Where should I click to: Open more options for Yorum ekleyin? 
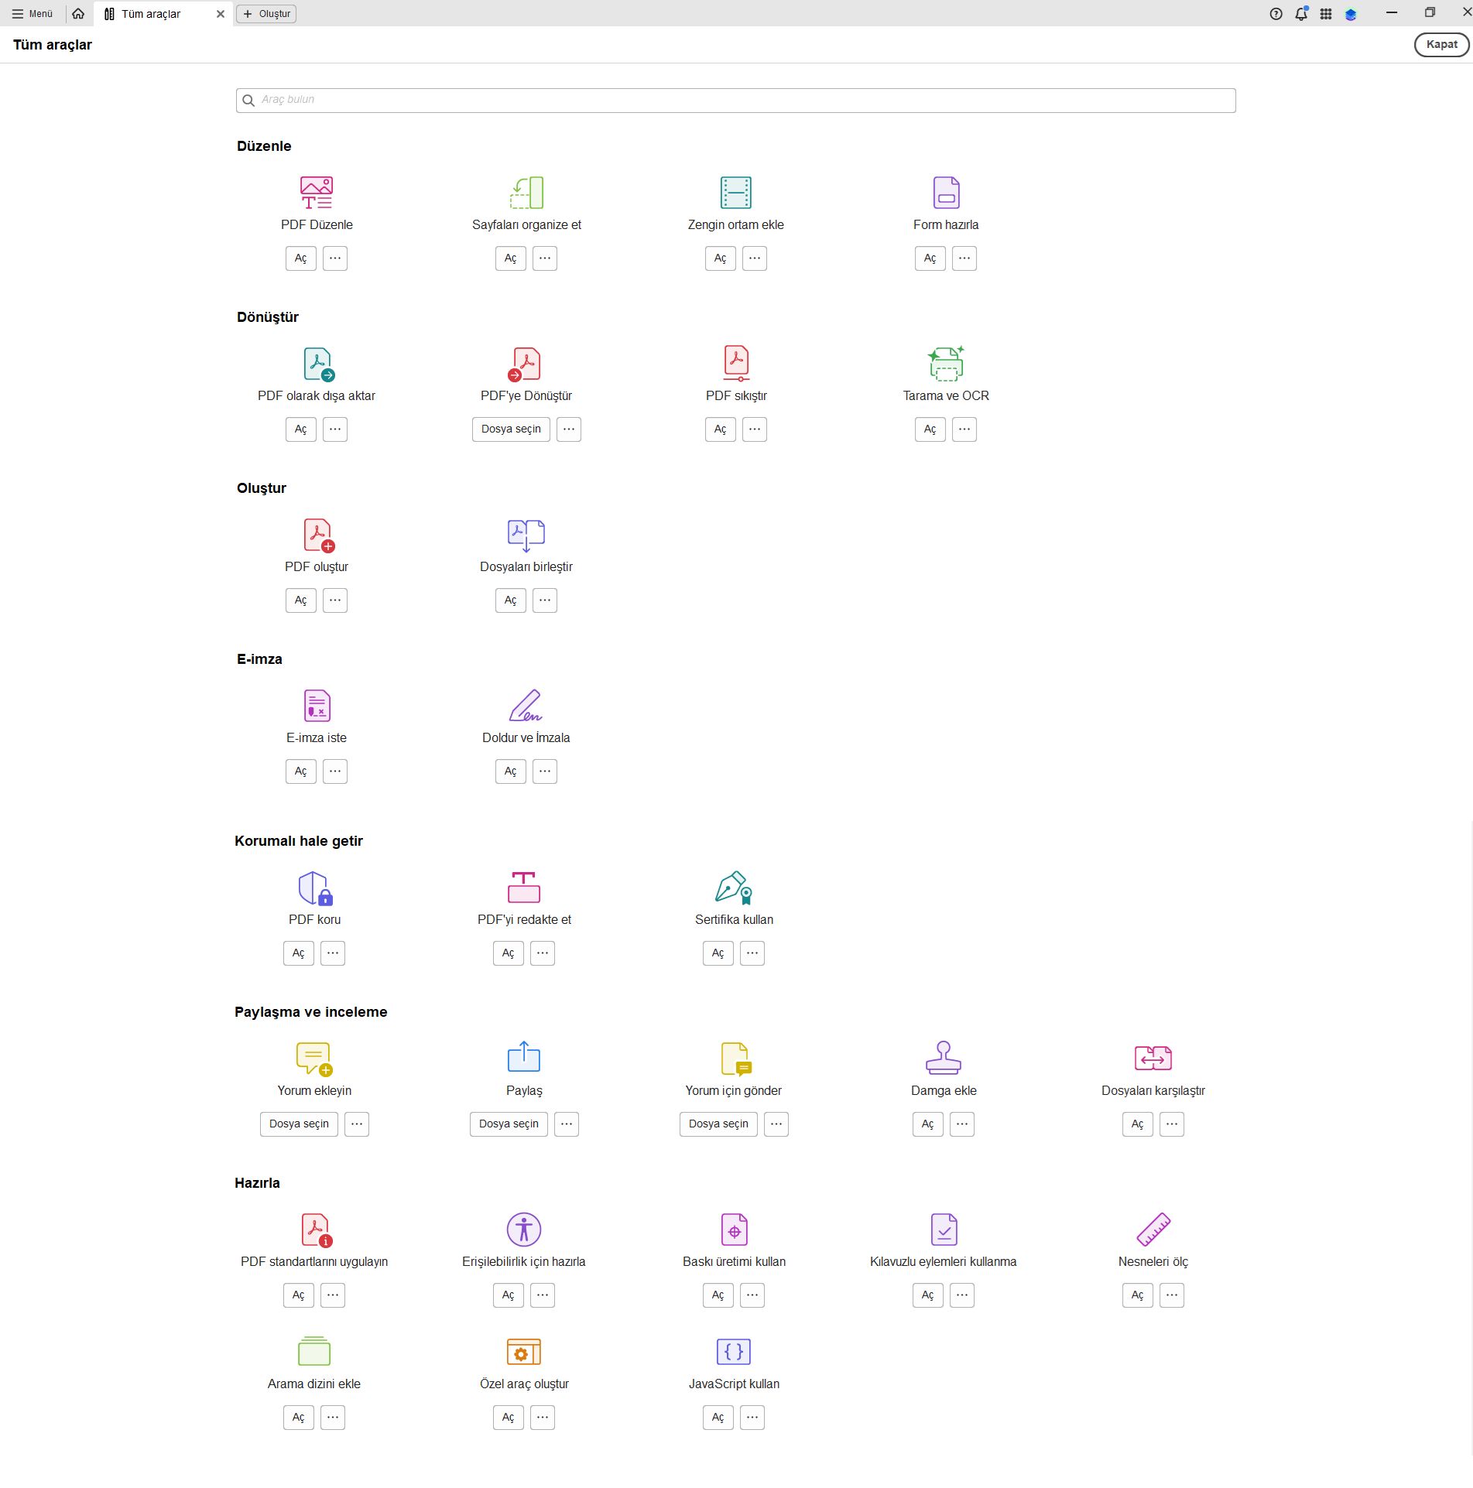click(356, 1124)
